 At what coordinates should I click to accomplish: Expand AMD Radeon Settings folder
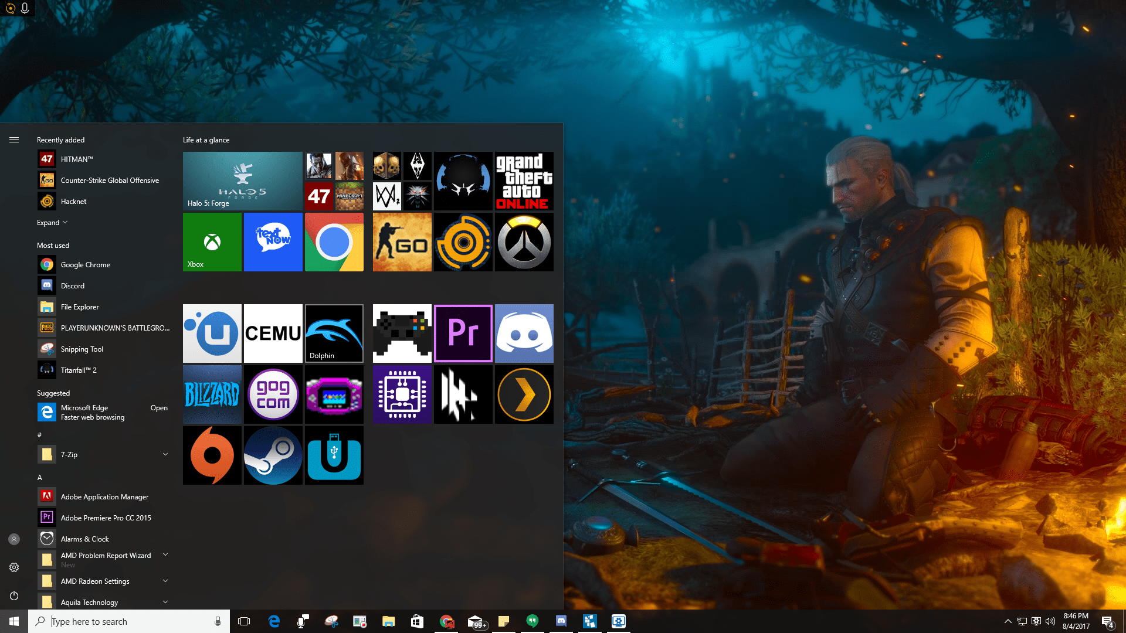(165, 581)
